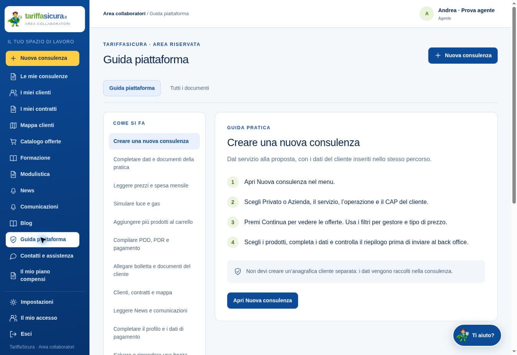
Task: Click the plus icon in yellow Nuova consulenza
Action: pyautogui.click(x=13, y=58)
